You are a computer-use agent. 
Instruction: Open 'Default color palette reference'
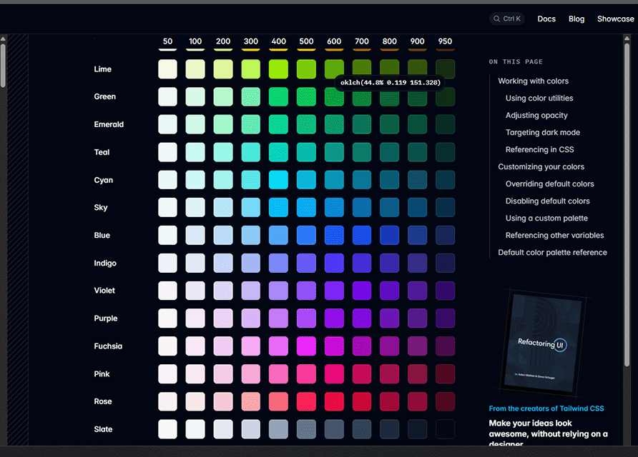coord(552,252)
